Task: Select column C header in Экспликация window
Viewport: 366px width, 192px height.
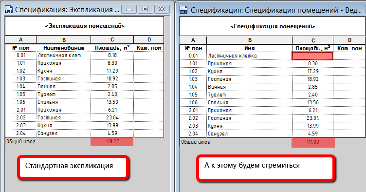Action: click(x=112, y=39)
